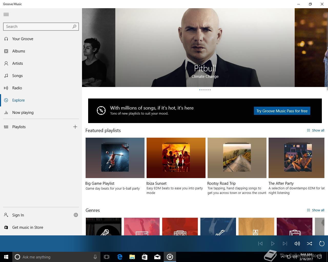Open the Windows Start menu
This screenshot has height=262, width=328.
(6, 257)
